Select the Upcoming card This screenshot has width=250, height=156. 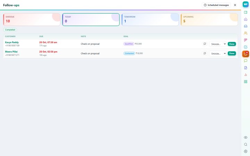[209, 19]
